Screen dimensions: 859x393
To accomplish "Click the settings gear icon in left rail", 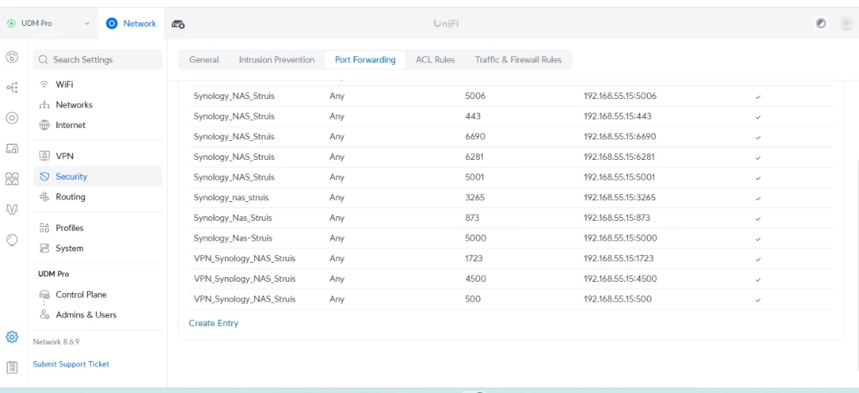I will [x=12, y=337].
